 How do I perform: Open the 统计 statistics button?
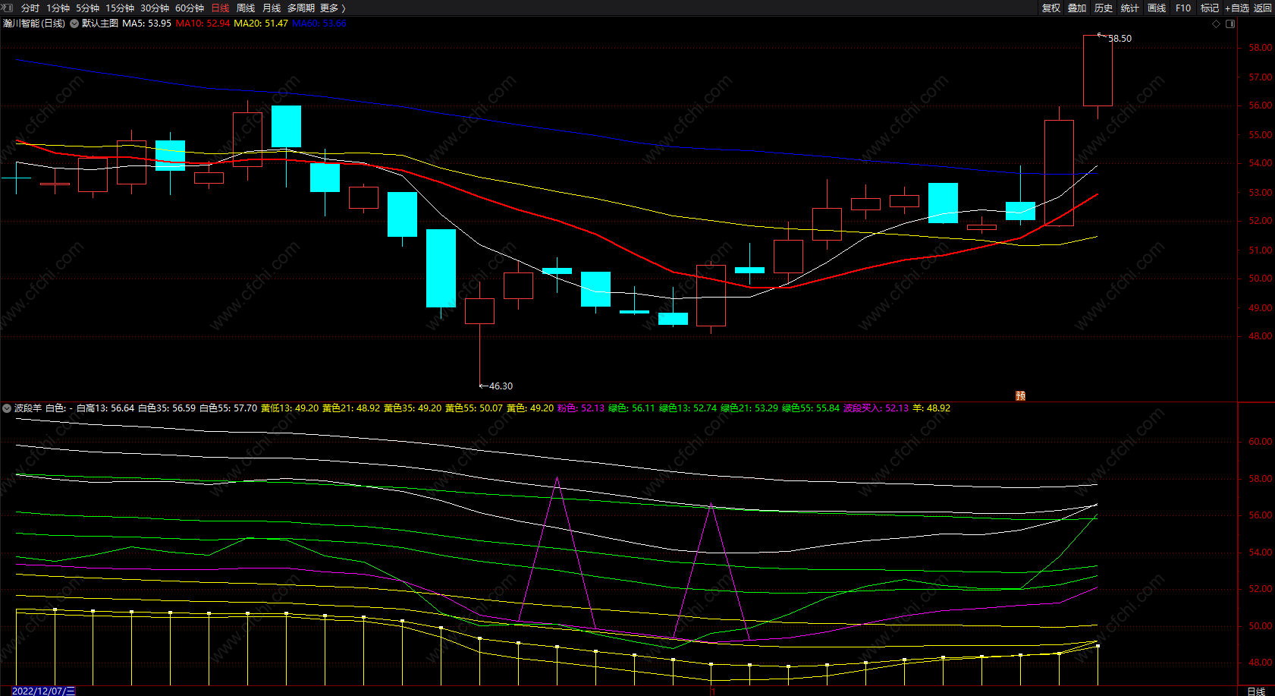(1130, 8)
